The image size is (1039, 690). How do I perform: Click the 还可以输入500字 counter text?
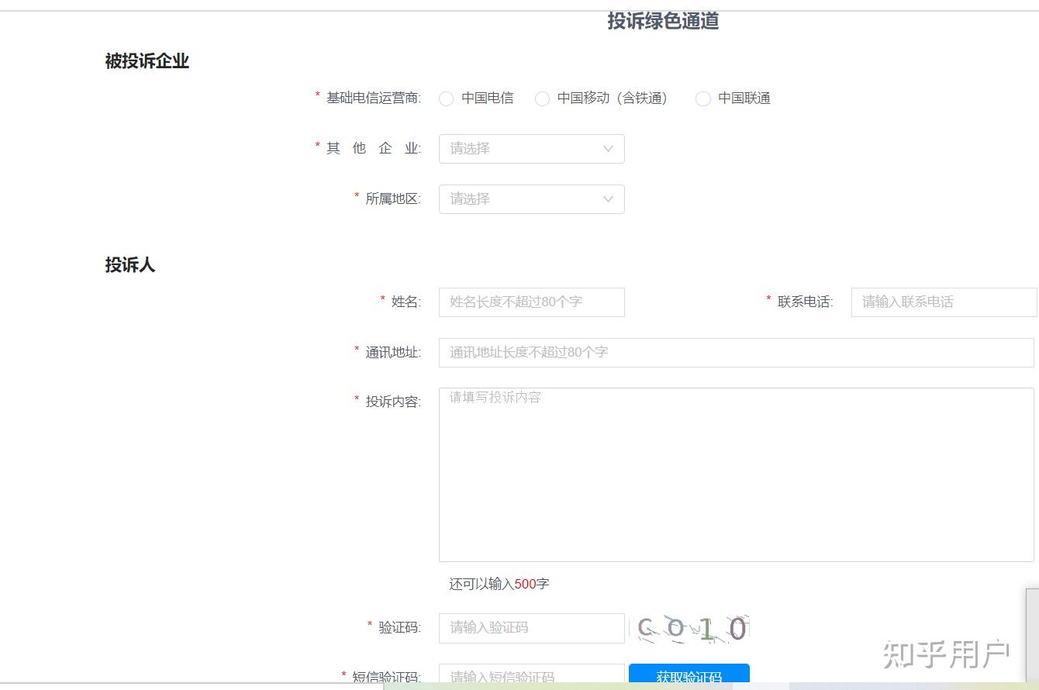(x=499, y=584)
